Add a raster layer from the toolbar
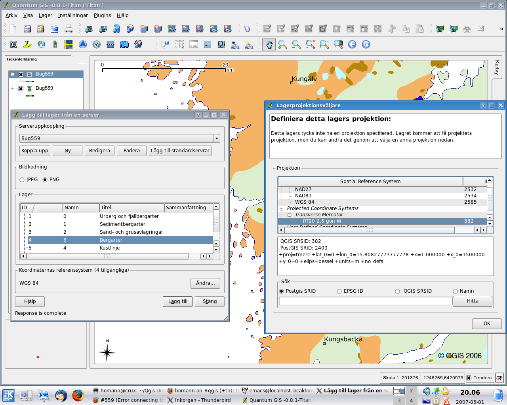The height and width of the screenshot is (405, 507). coord(103,29)
